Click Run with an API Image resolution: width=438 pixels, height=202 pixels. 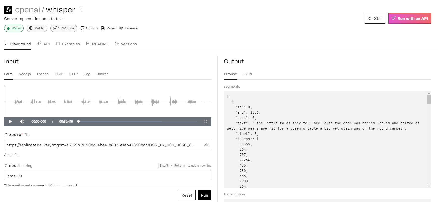click(x=410, y=18)
